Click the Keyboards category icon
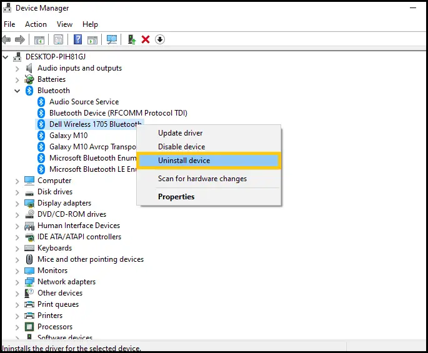 tap(29, 248)
